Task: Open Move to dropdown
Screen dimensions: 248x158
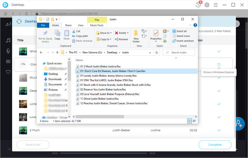Action: pyautogui.click(x=104, y=33)
